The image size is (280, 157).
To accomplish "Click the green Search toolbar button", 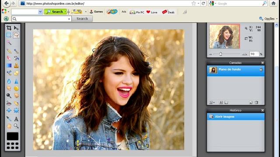I will [x=55, y=12].
